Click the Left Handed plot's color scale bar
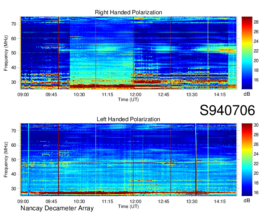The height and width of the screenshot is (213, 263). point(247,159)
